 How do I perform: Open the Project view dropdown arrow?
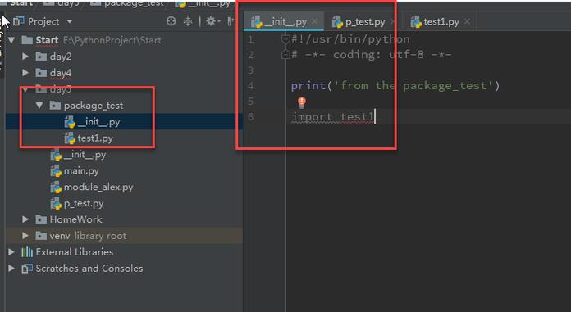(x=70, y=22)
